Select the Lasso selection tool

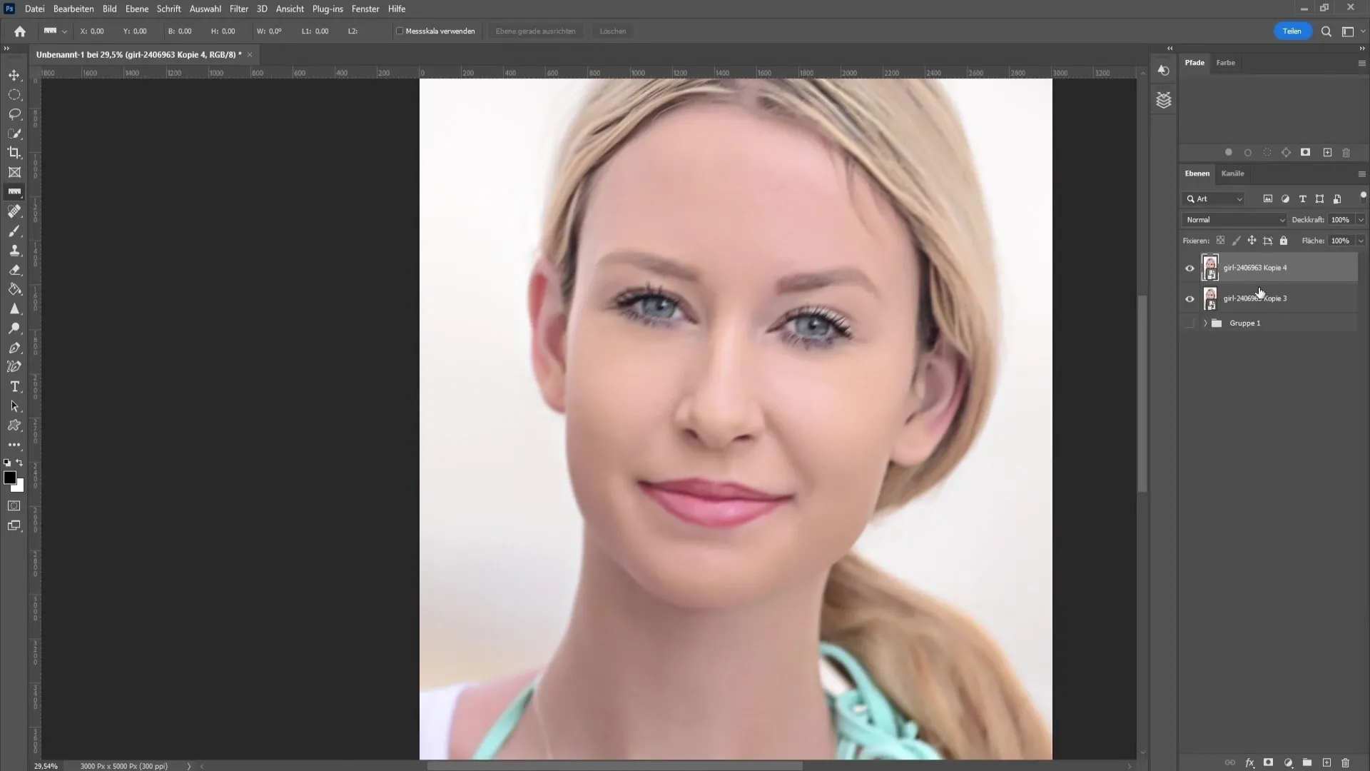click(15, 114)
